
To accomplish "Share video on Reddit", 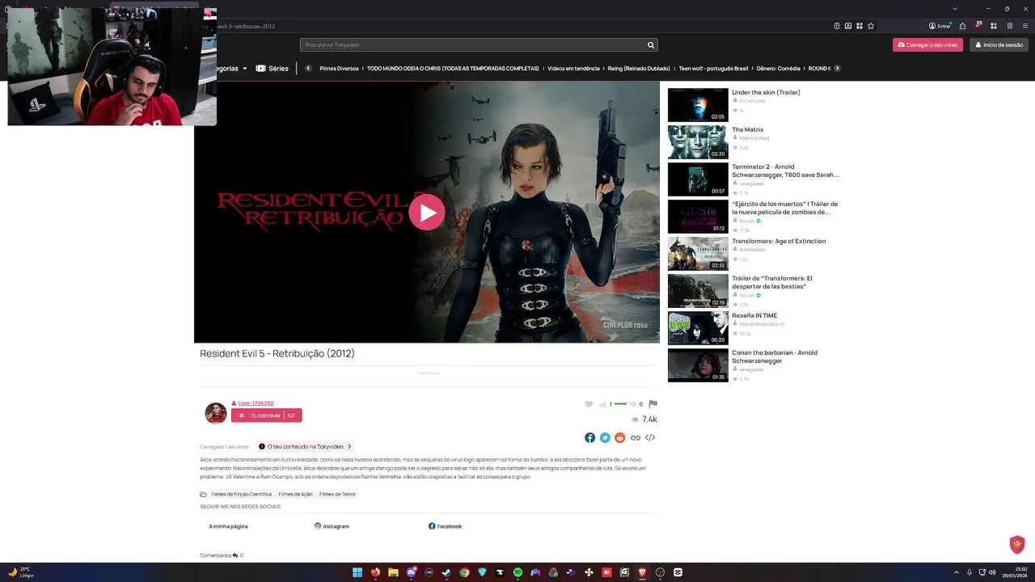I will [620, 437].
